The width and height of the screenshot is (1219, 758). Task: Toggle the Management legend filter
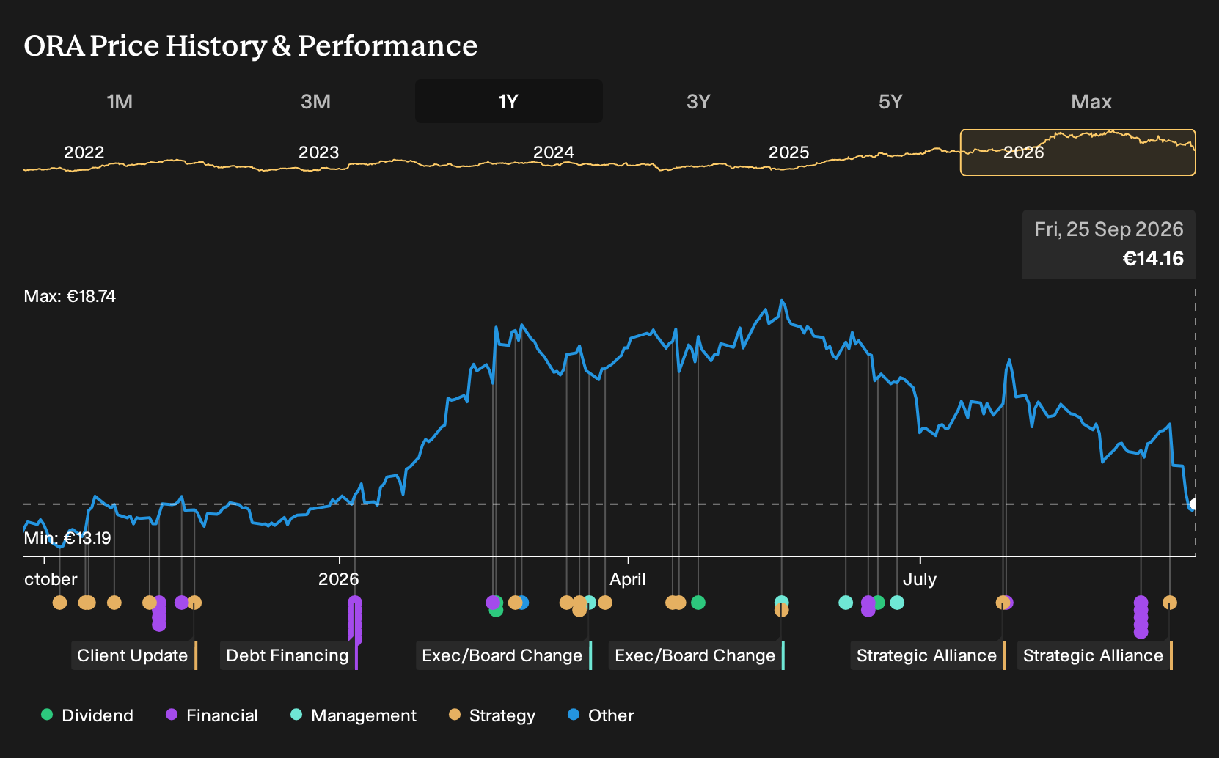[353, 715]
